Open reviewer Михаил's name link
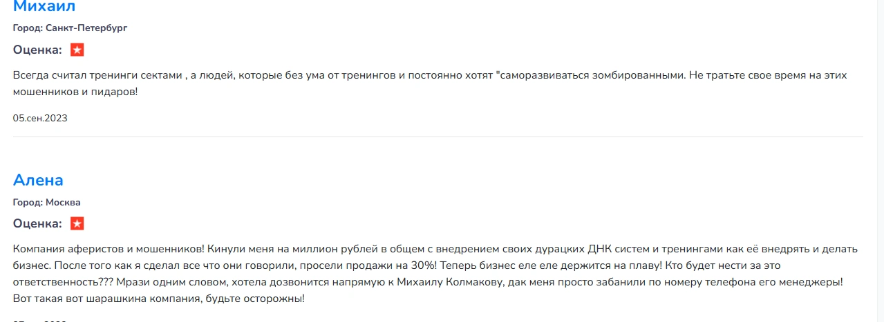This screenshot has height=322, width=884. 44,7
